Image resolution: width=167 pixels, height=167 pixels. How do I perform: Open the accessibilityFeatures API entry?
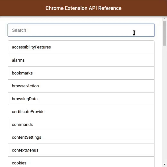[x=81, y=47]
